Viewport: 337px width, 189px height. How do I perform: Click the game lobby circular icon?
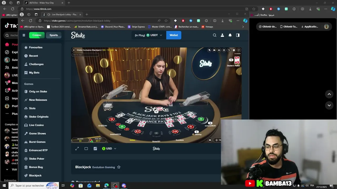pos(239,50)
